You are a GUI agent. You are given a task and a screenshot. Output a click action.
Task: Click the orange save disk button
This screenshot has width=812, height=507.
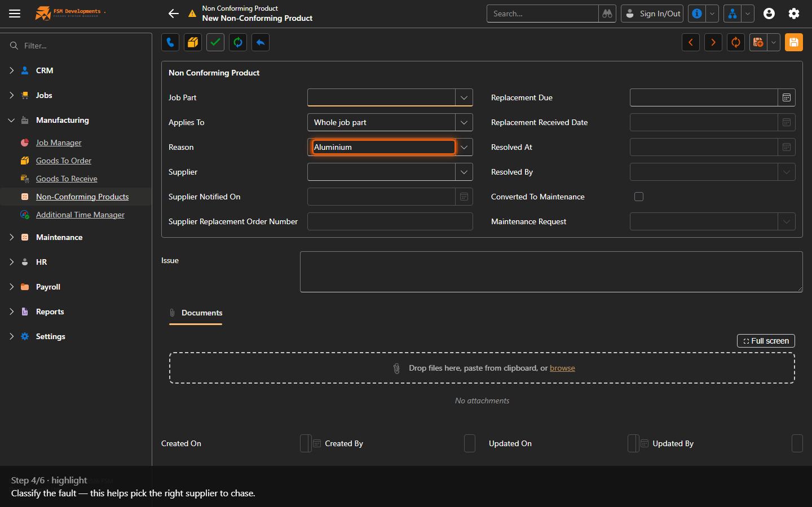pyautogui.click(x=794, y=42)
